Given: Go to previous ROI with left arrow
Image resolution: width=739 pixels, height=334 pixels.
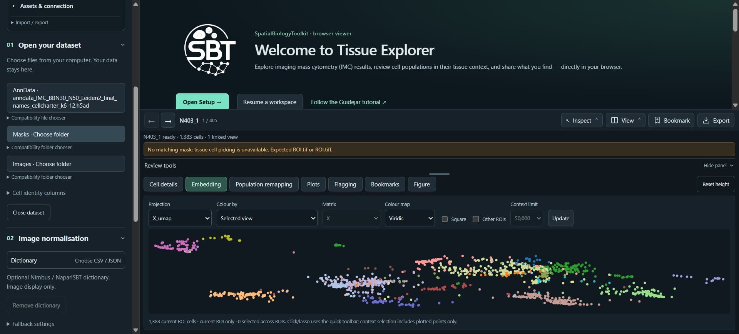Looking at the screenshot, I should pos(151,121).
